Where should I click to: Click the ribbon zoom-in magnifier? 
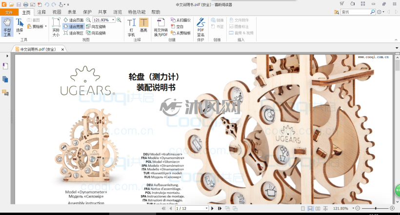119,20
